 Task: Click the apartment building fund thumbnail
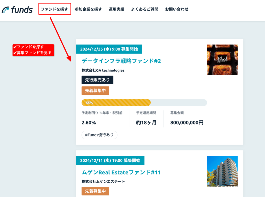tap(222, 171)
